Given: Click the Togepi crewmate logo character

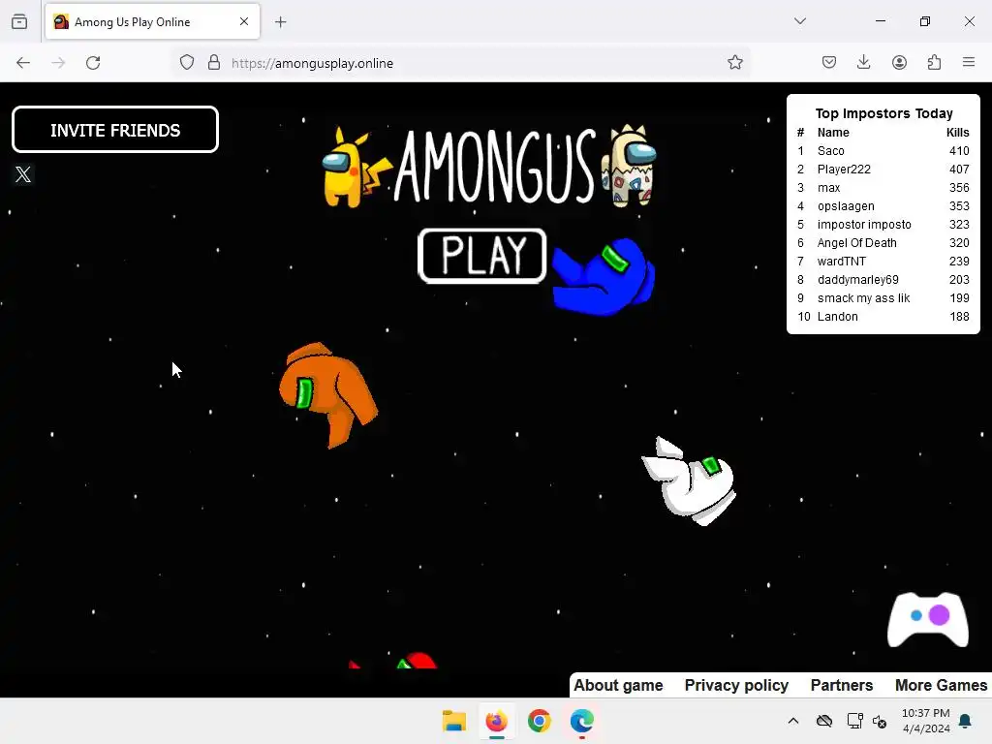Looking at the screenshot, I should (x=629, y=166).
